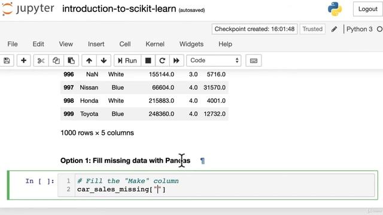Open the Help menu
Screen dimensions: 383x215
point(225,44)
